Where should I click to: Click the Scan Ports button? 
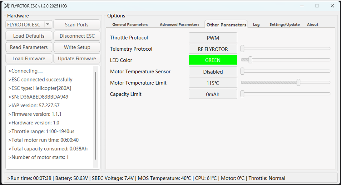(77, 25)
